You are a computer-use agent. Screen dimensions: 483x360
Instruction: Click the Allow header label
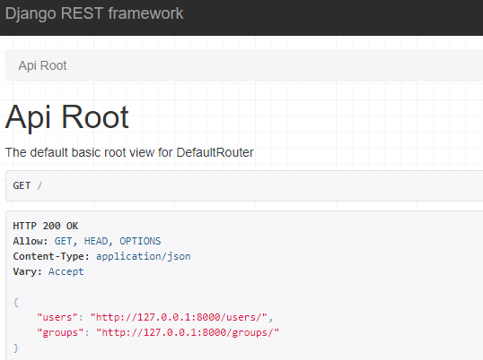tap(31, 241)
